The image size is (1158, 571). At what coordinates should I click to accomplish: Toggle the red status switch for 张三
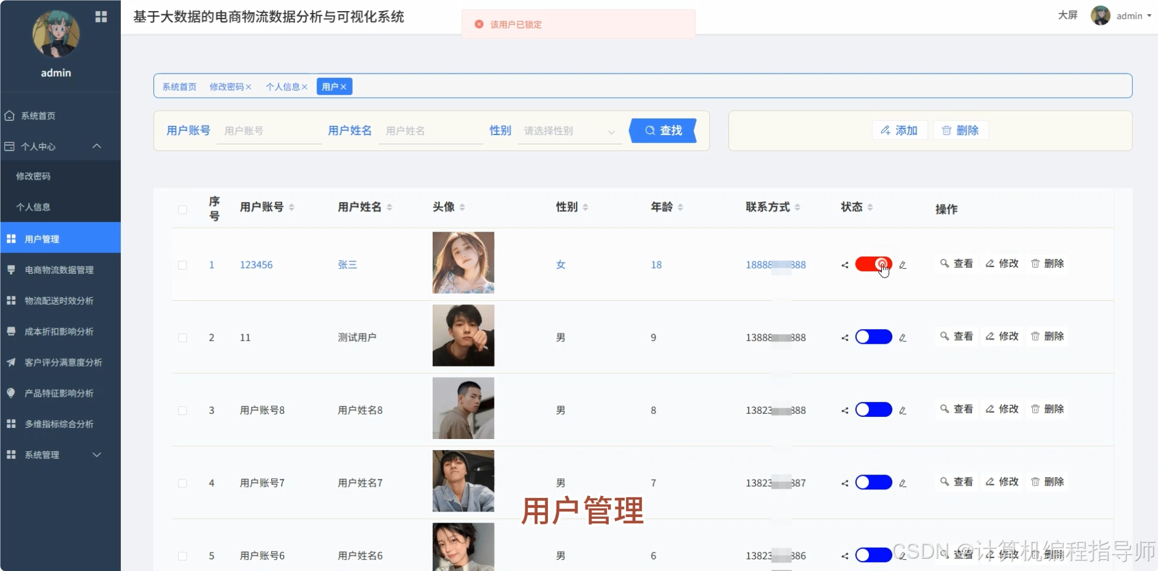[x=873, y=265]
